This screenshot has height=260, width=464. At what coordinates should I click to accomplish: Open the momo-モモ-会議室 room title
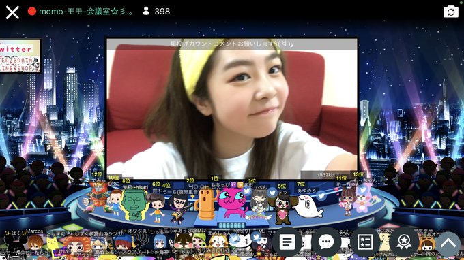[x=86, y=12]
